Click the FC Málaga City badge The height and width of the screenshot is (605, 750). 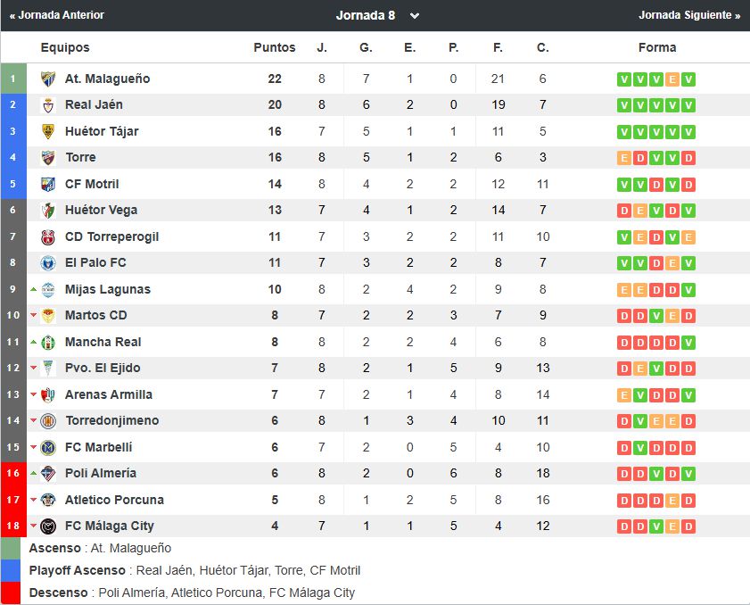[48, 526]
